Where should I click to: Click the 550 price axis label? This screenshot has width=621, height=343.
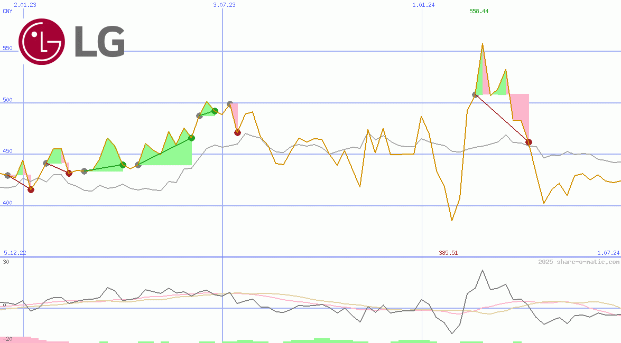coord(7,48)
